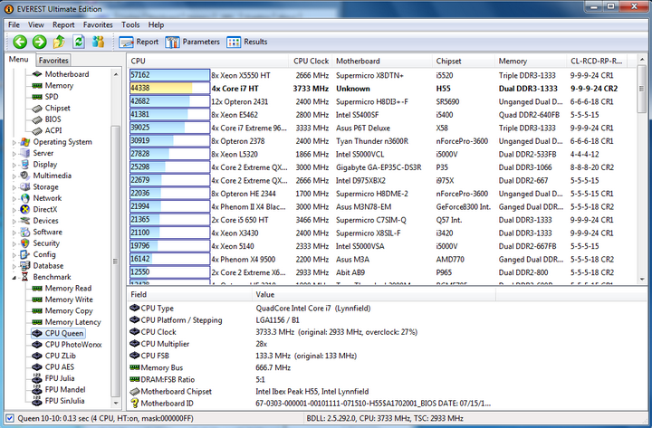
Task: Open the Parameters toolbar button
Action: [x=192, y=42]
